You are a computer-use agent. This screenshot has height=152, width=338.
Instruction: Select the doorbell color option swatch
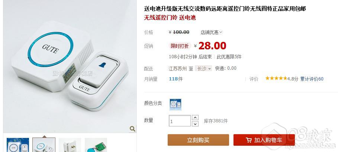pos(176,105)
